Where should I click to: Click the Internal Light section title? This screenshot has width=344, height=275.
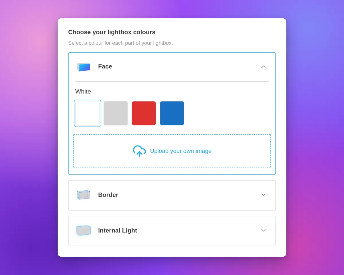(118, 230)
